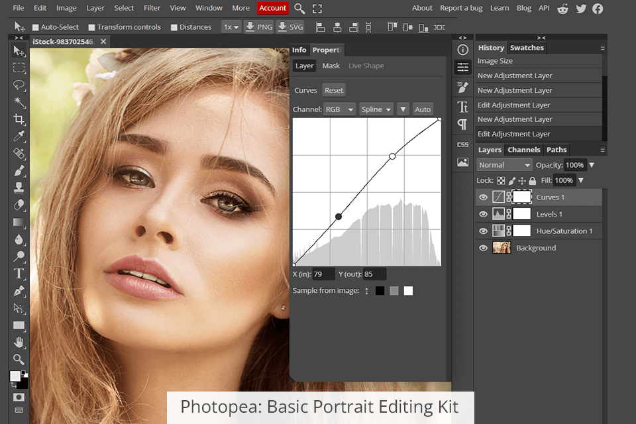Select the Dodge tool
Screen dimensions: 636x424
pos(19,256)
